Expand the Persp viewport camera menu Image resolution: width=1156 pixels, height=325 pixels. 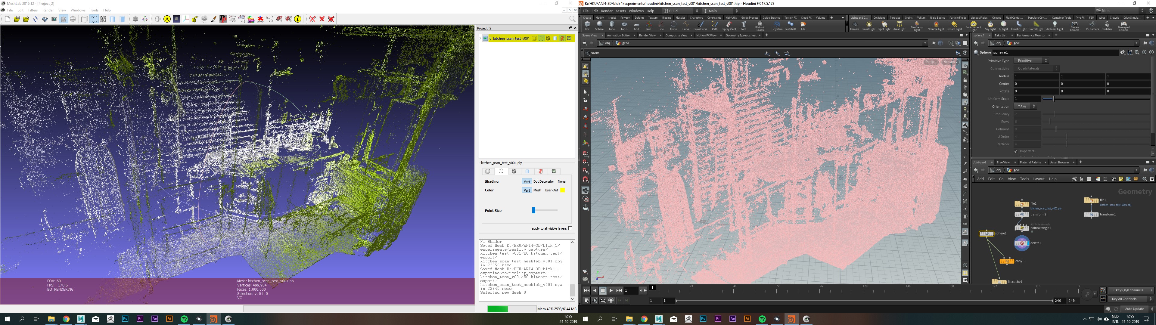click(931, 62)
